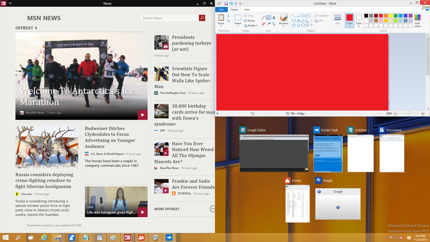Click the Task View taskbar icon

point(31,237)
